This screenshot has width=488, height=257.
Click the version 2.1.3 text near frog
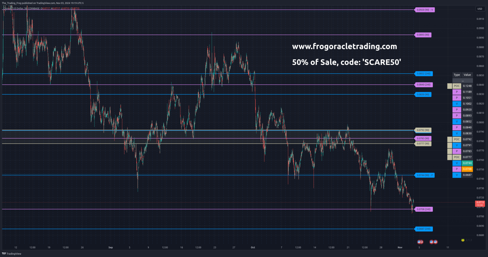pyautogui.click(x=469, y=240)
